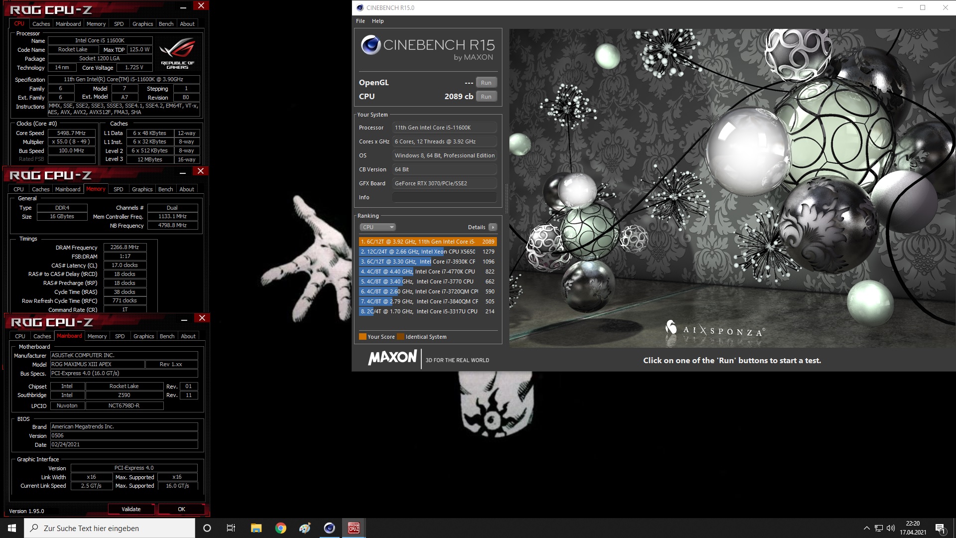Open the Cinebench File menu

pyautogui.click(x=360, y=21)
